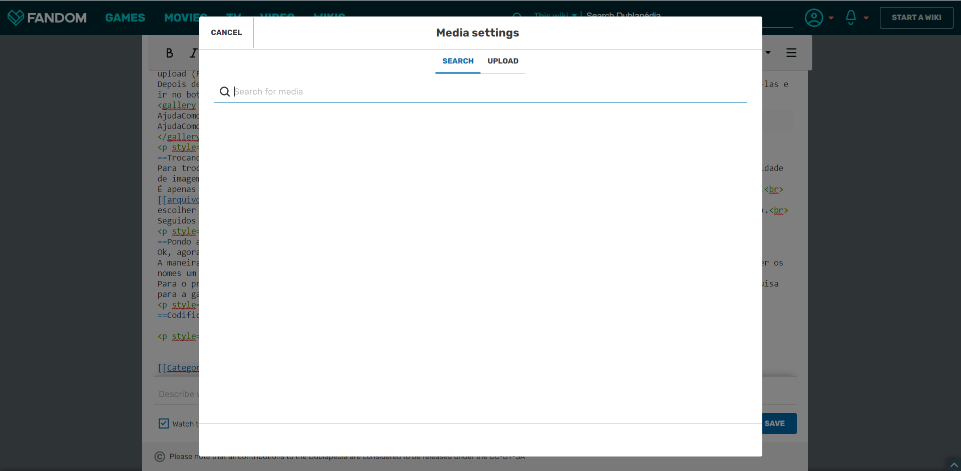Switch to the Upload tab
This screenshot has height=471, width=961.
tap(503, 61)
